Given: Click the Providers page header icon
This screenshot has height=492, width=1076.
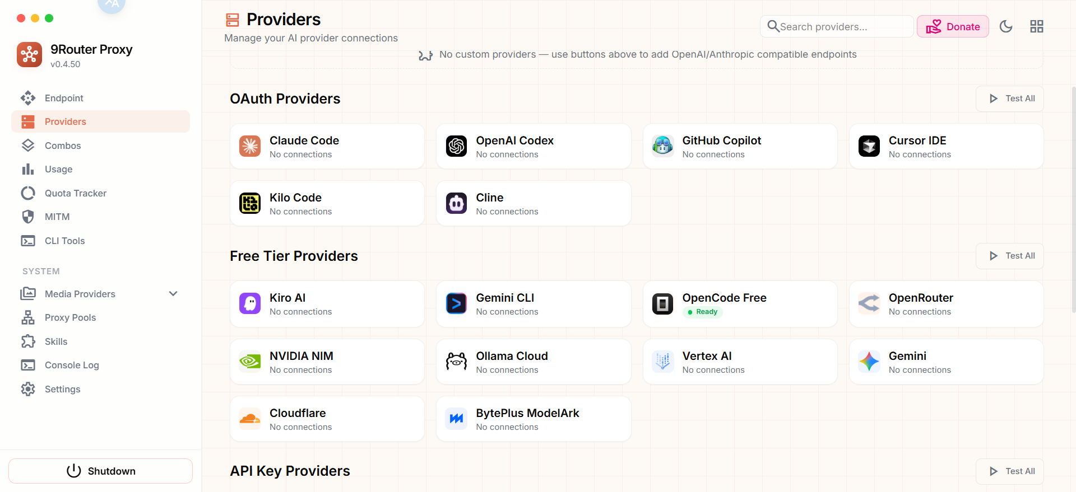Looking at the screenshot, I should coord(233,20).
